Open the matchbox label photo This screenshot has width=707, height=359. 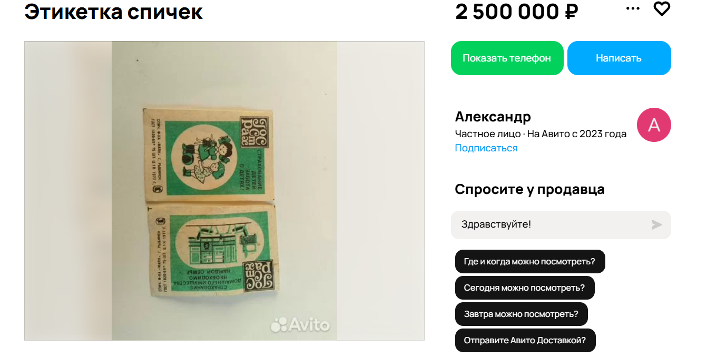(224, 191)
